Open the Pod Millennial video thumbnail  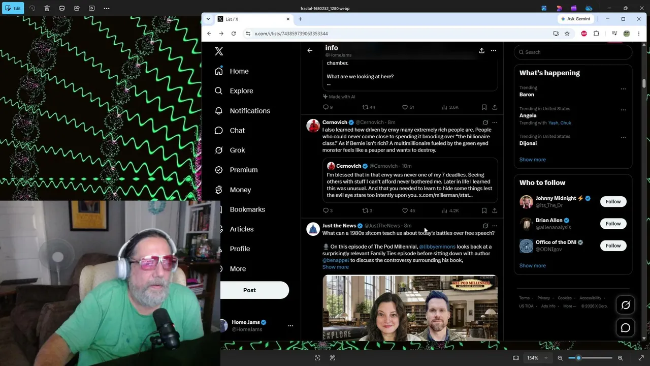click(x=410, y=308)
